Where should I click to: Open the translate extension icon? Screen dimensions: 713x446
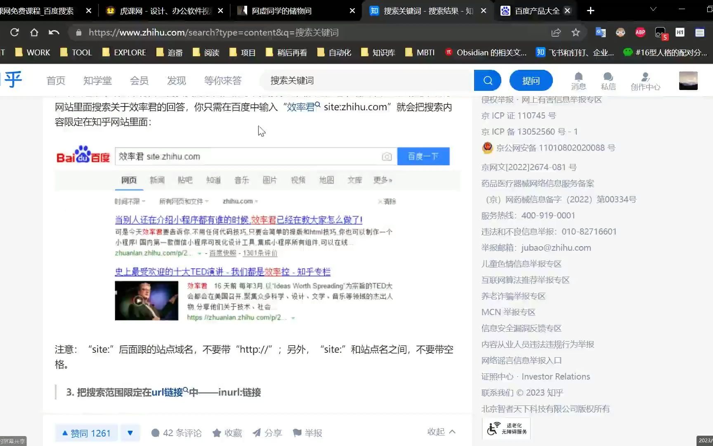tap(601, 32)
